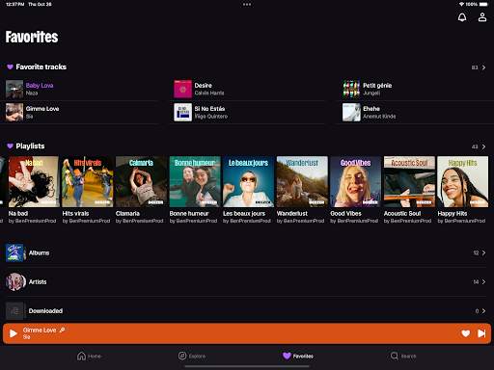494x370 pixels.
Task: Click the Happy Hits playlist title text
Action: (453, 213)
